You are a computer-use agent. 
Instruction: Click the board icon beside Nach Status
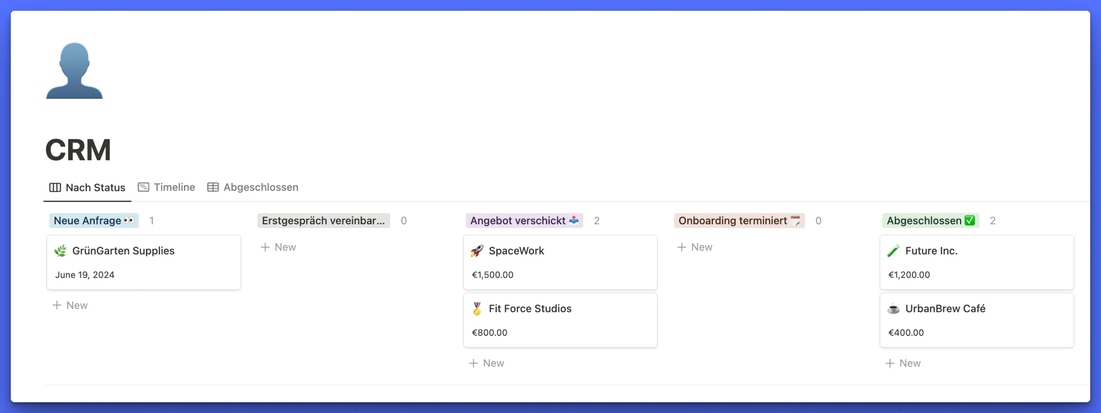click(x=55, y=187)
